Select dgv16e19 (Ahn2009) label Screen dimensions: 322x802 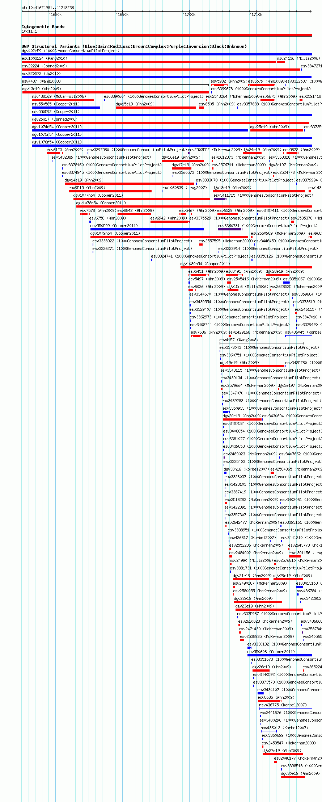[181, 157]
